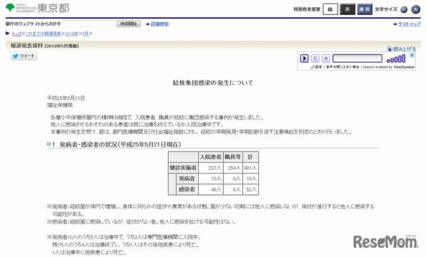Focus the website search input field
Viewport: 427px width, 257px height.
click(89, 24)
